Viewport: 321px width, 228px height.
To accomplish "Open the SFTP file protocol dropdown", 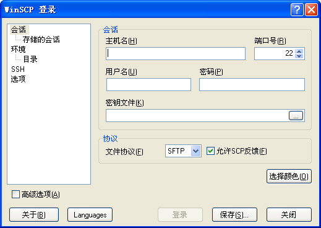I will 183,151.
